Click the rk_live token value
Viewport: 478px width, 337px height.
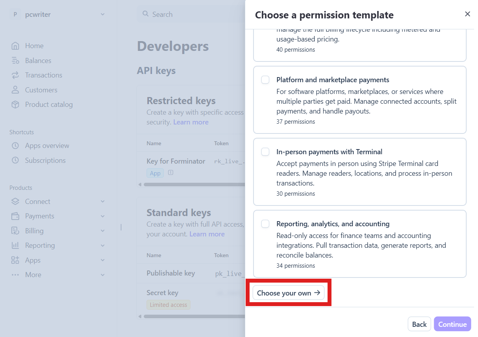point(230,161)
